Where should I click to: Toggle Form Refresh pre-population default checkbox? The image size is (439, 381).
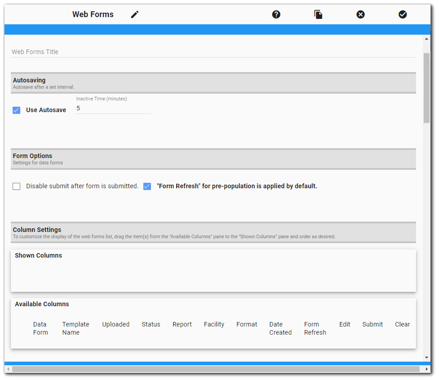pos(147,186)
